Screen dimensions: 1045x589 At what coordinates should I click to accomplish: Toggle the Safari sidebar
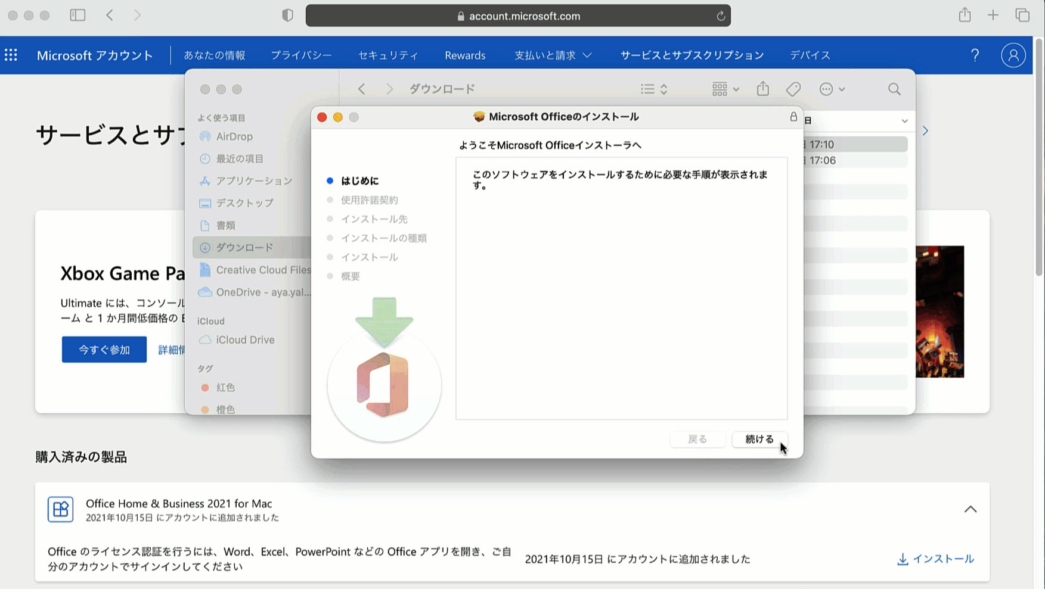point(77,15)
